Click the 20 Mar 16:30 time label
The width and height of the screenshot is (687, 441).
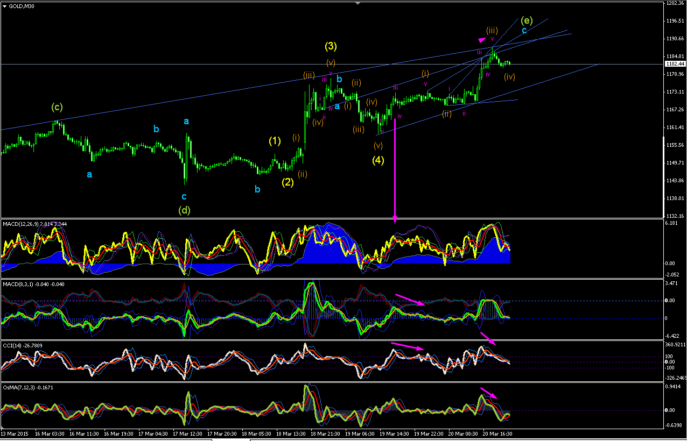pos(497,433)
